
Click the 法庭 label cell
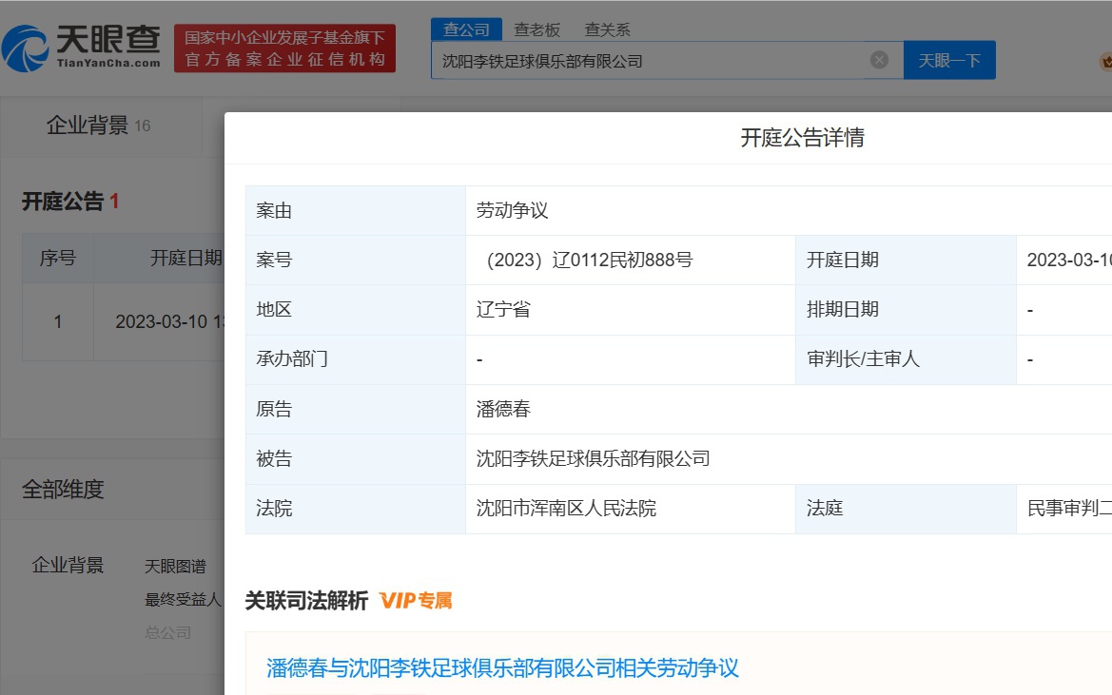click(906, 508)
